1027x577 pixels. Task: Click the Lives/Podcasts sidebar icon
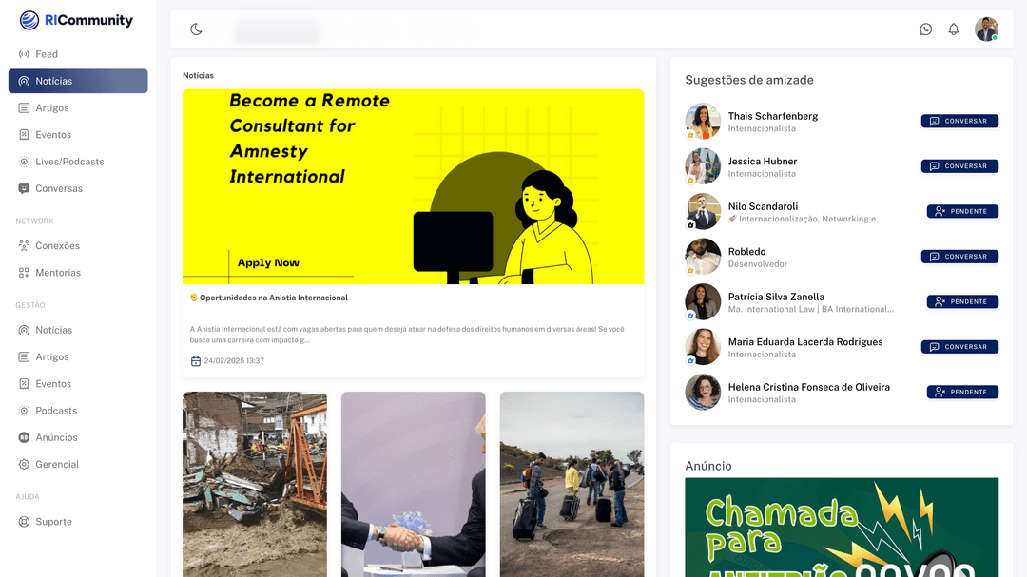24,162
